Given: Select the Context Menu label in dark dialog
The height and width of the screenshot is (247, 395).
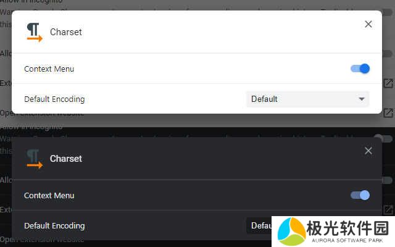Looking at the screenshot, I should pos(49,195).
